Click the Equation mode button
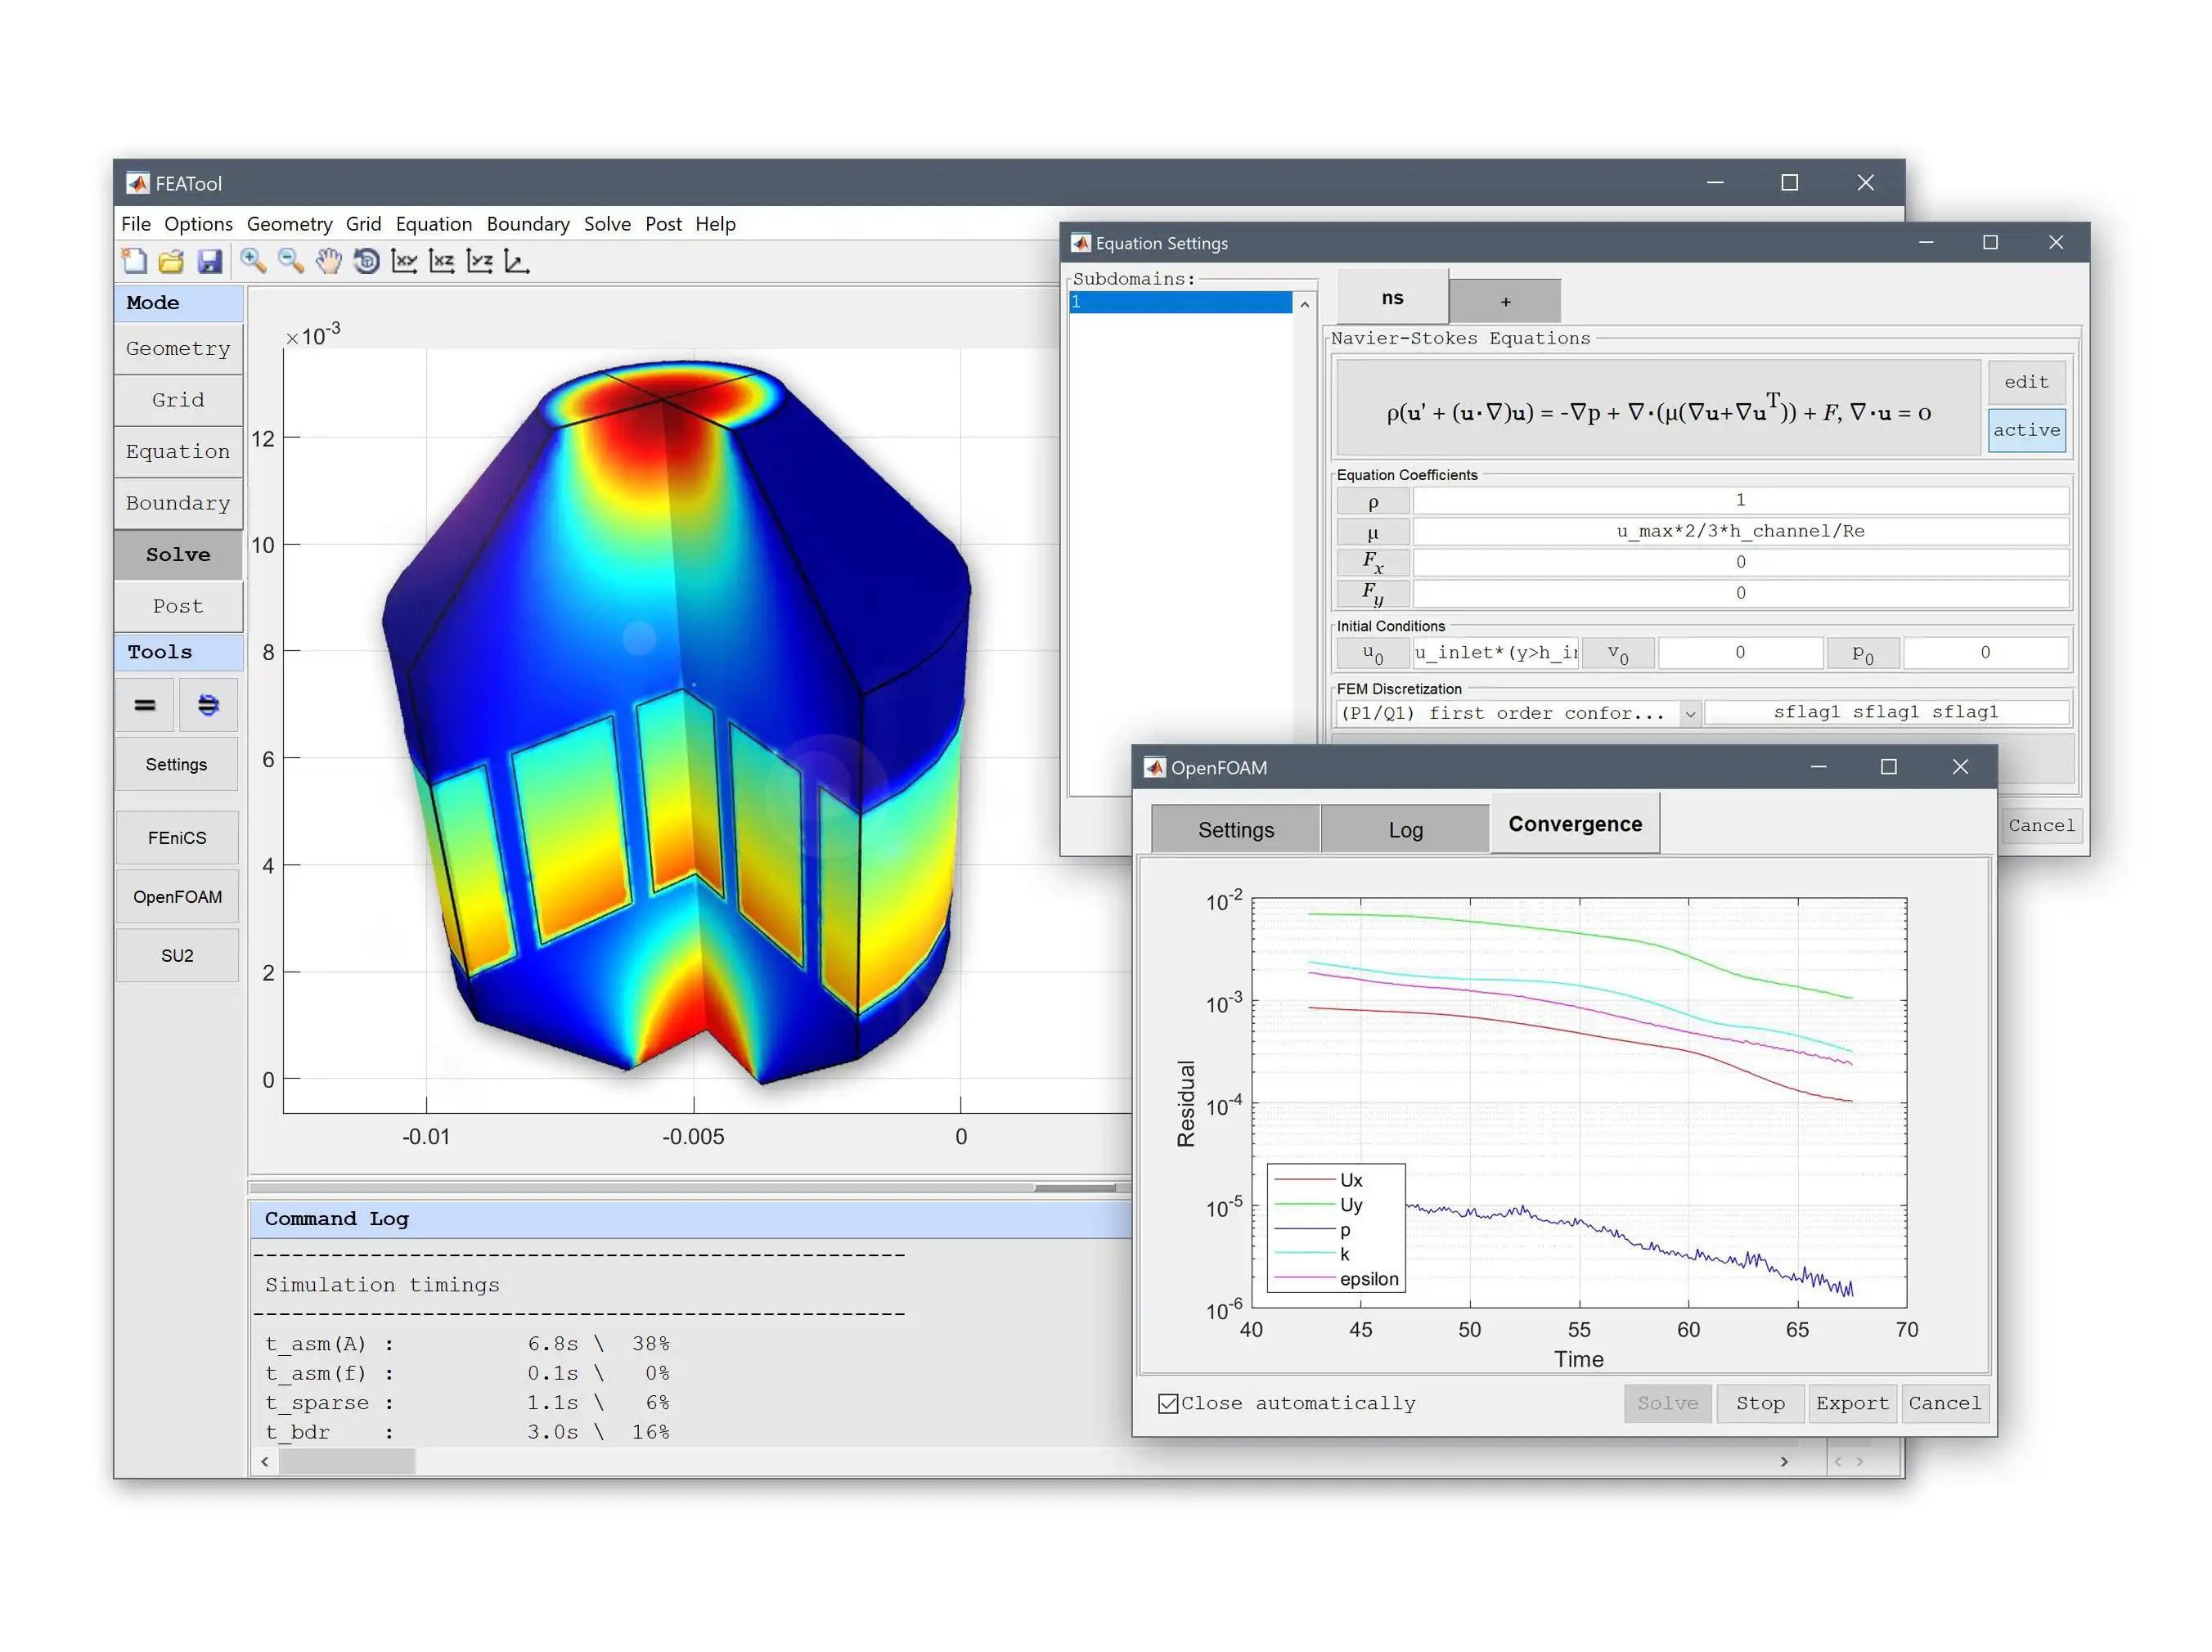 175,455
